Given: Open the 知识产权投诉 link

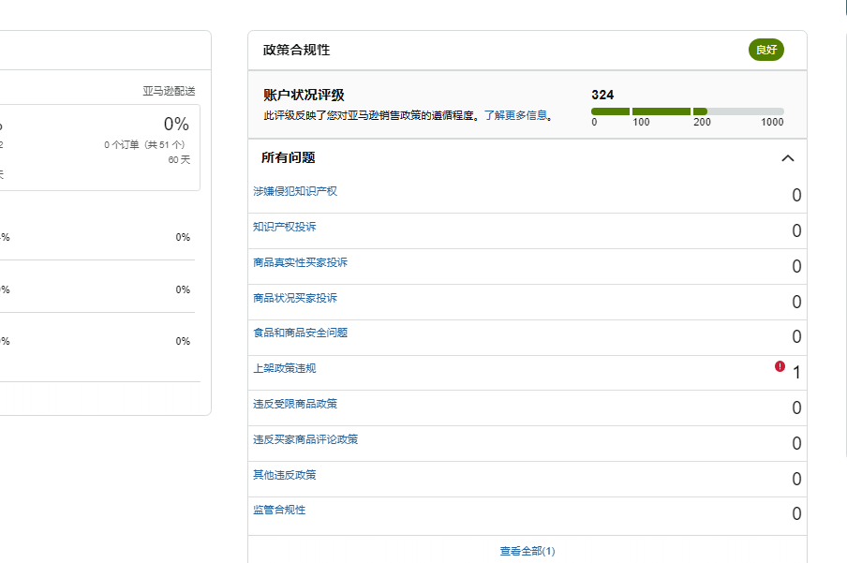Looking at the screenshot, I should (284, 227).
